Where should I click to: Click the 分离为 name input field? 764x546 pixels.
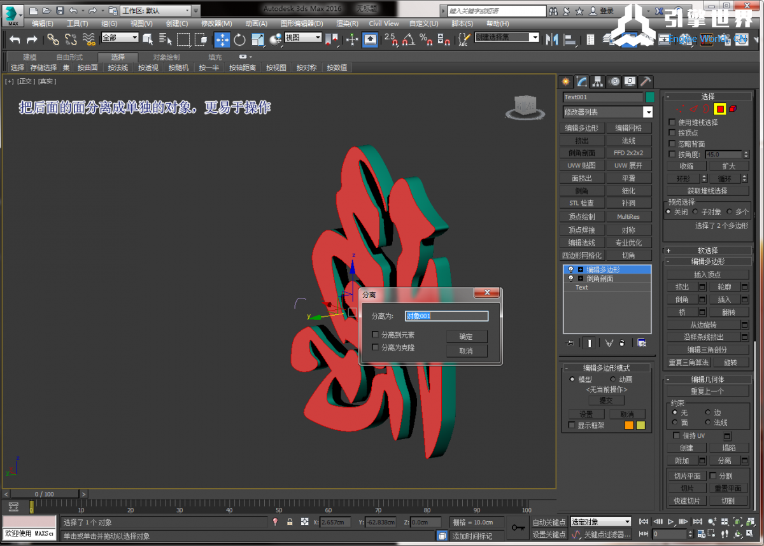(x=447, y=316)
